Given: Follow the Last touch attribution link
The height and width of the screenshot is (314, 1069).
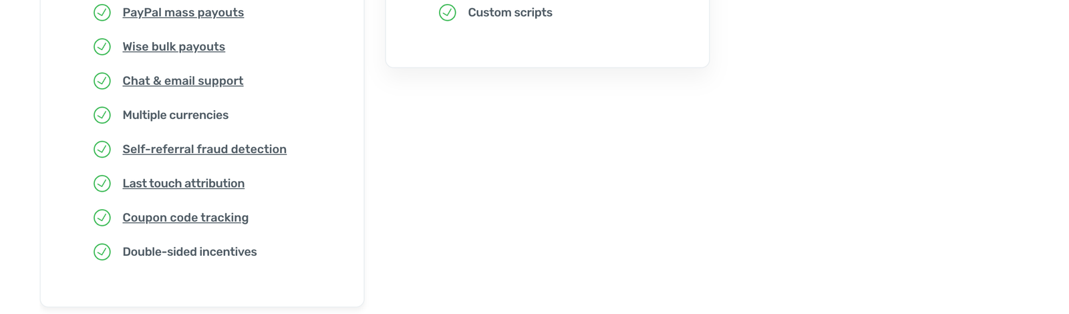Looking at the screenshot, I should pos(183,183).
